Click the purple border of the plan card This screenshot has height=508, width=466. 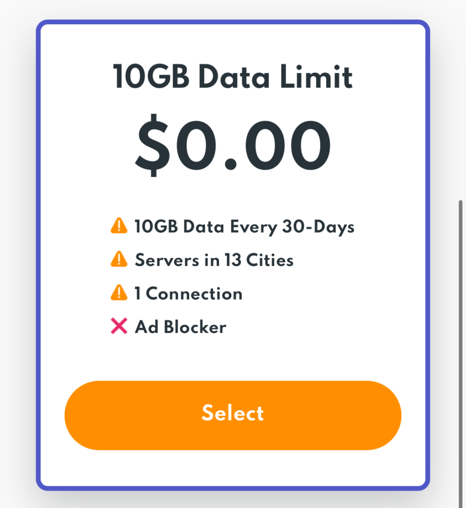(x=38, y=248)
